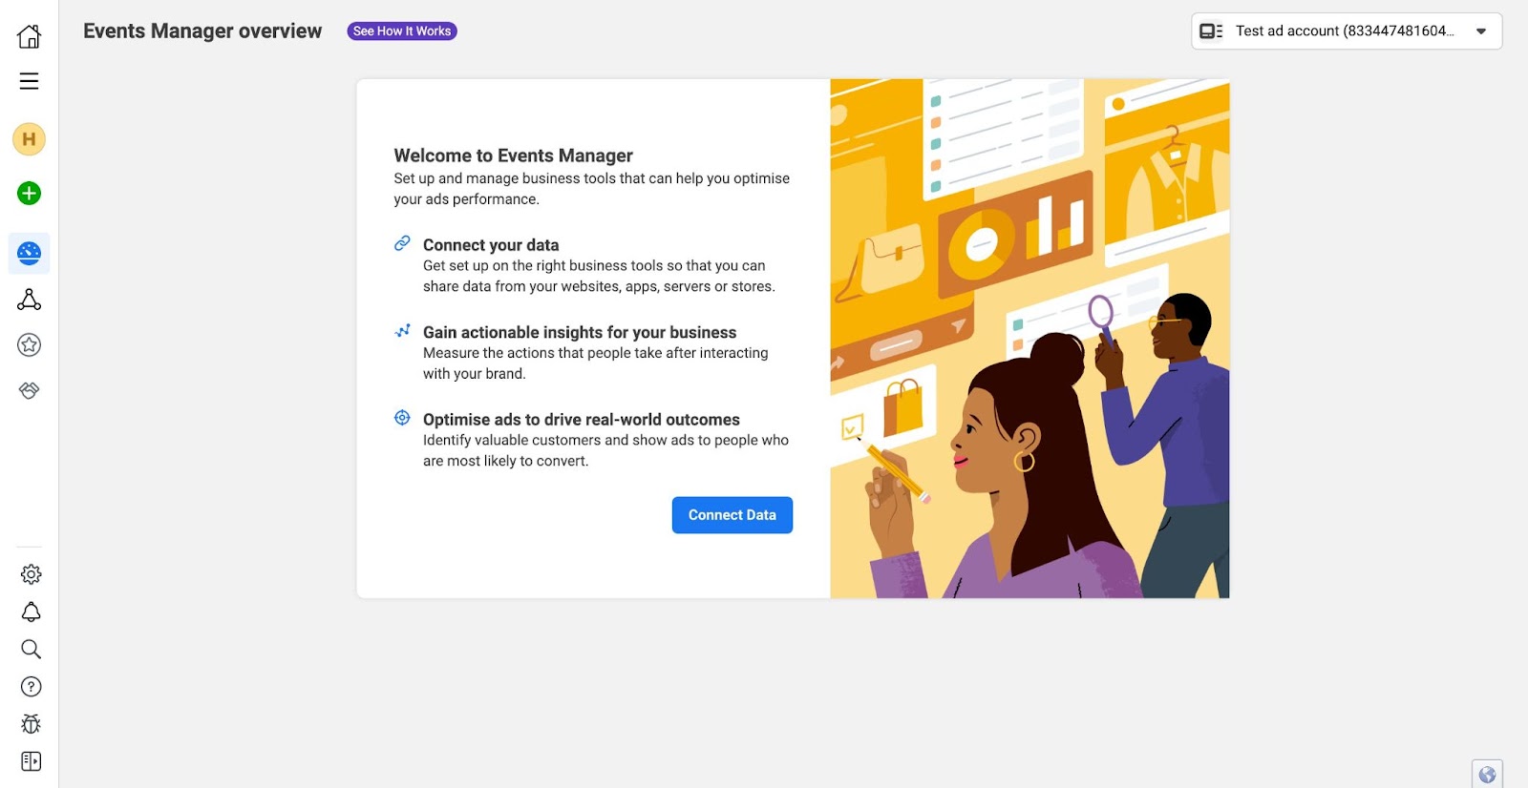
Task: Click the Events Manager overview heading
Action: coord(202,31)
